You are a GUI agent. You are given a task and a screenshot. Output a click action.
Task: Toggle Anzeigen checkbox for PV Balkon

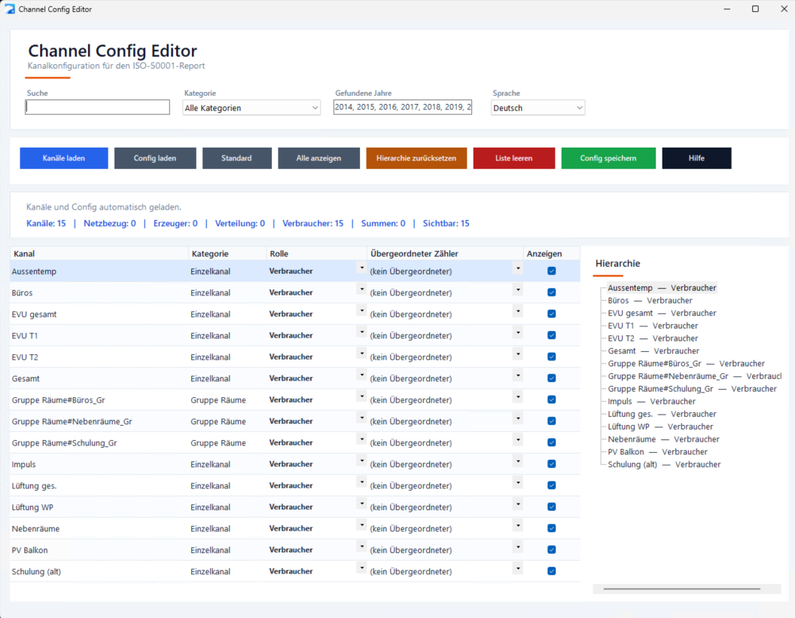[552, 549]
